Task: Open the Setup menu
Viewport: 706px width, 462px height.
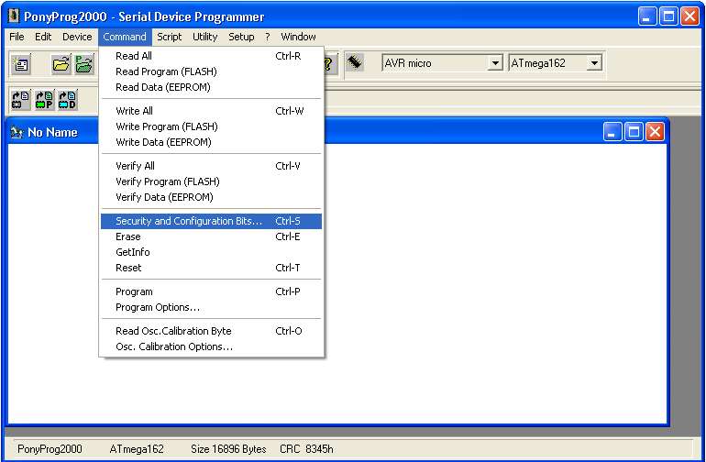Action: [241, 37]
